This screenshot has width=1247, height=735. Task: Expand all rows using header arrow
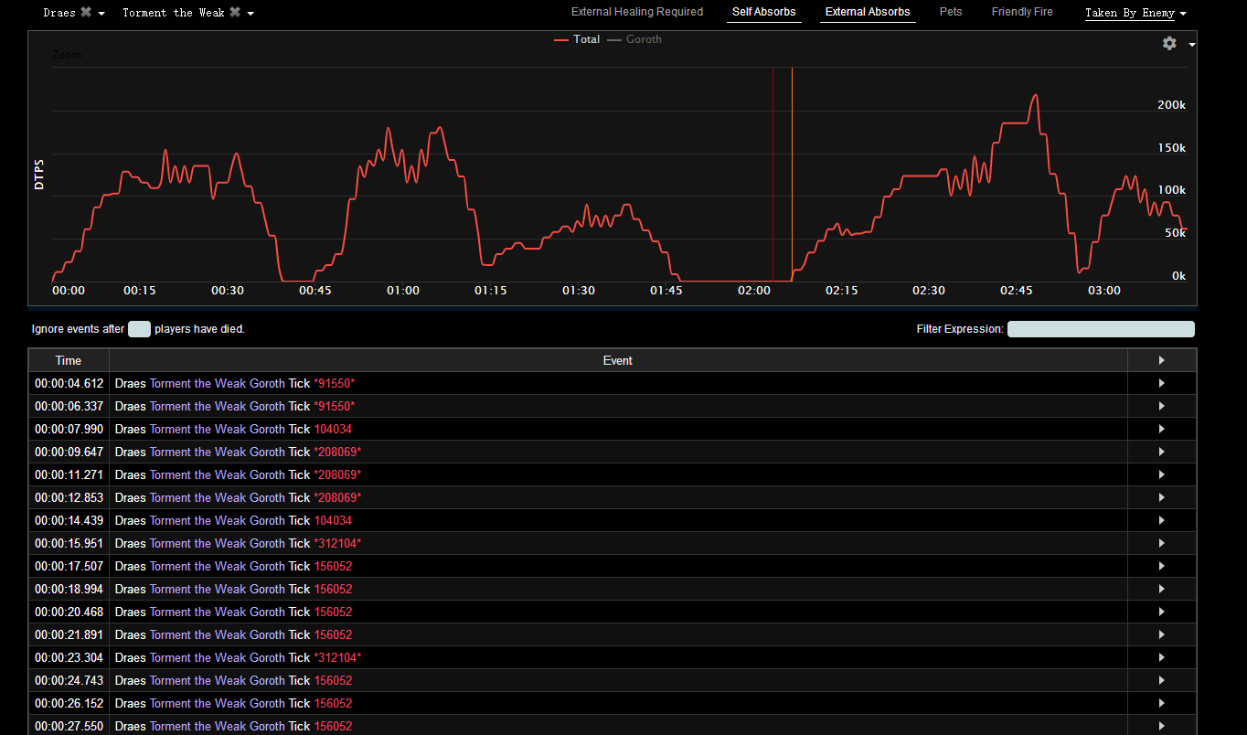point(1162,360)
